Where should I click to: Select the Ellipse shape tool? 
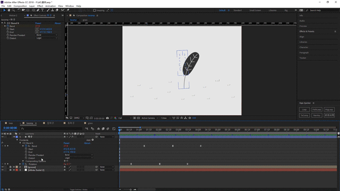tap(34, 10)
